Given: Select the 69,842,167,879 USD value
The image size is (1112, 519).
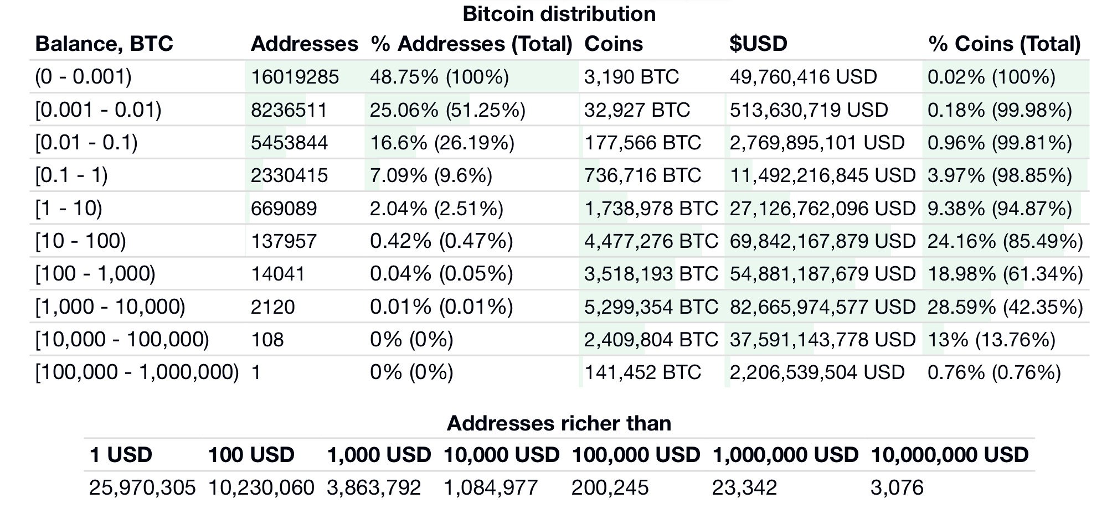Looking at the screenshot, I should [x=822, y=241].
